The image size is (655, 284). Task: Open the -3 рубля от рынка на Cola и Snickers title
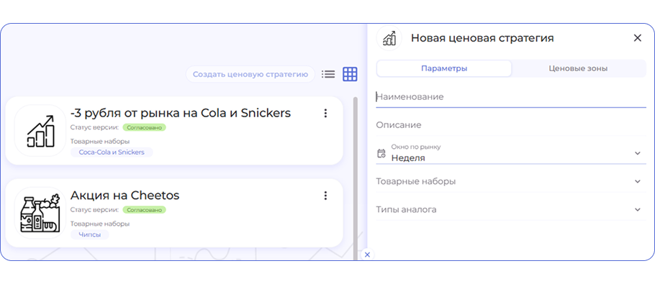(x=181, y=113)
